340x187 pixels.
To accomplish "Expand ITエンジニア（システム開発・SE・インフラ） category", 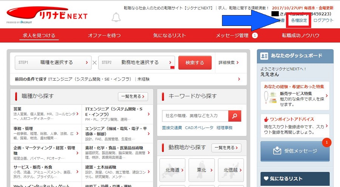I will point(117,114).
